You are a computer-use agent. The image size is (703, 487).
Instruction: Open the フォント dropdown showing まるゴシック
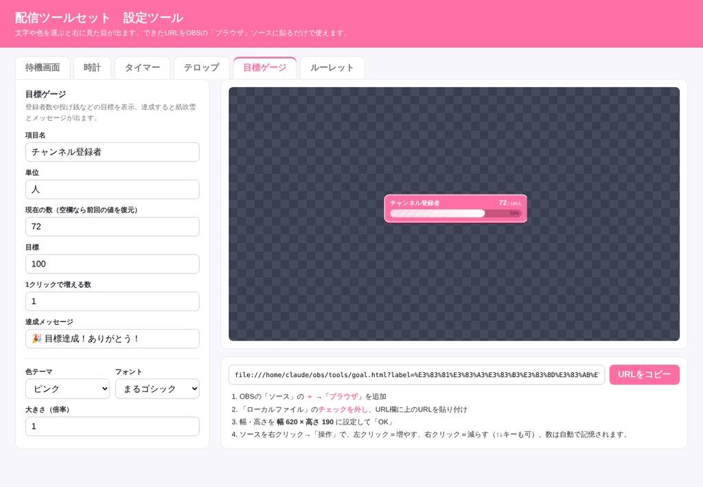(x=157, y=389)
